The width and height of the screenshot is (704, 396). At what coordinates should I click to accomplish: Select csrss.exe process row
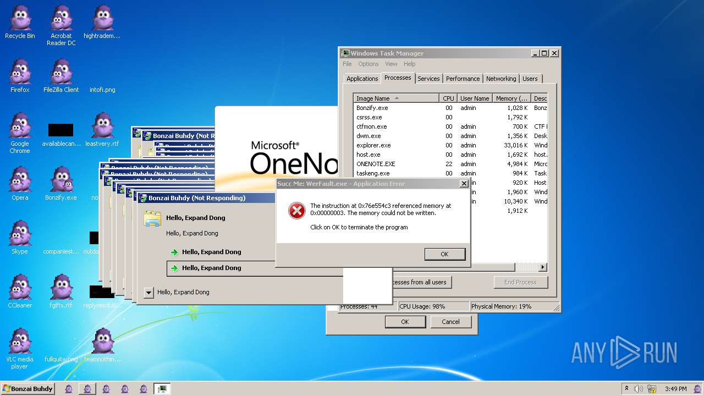click(450, 117)
